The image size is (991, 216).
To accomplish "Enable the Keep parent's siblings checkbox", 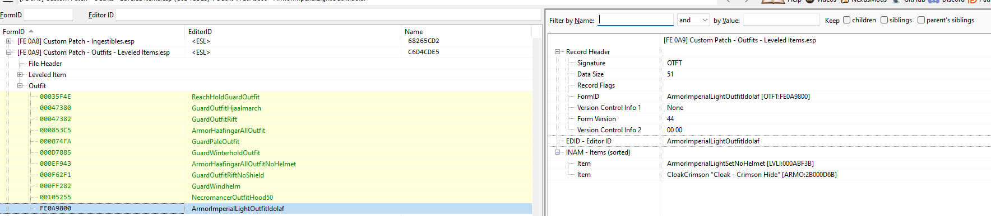I will (x=921, y=20).
